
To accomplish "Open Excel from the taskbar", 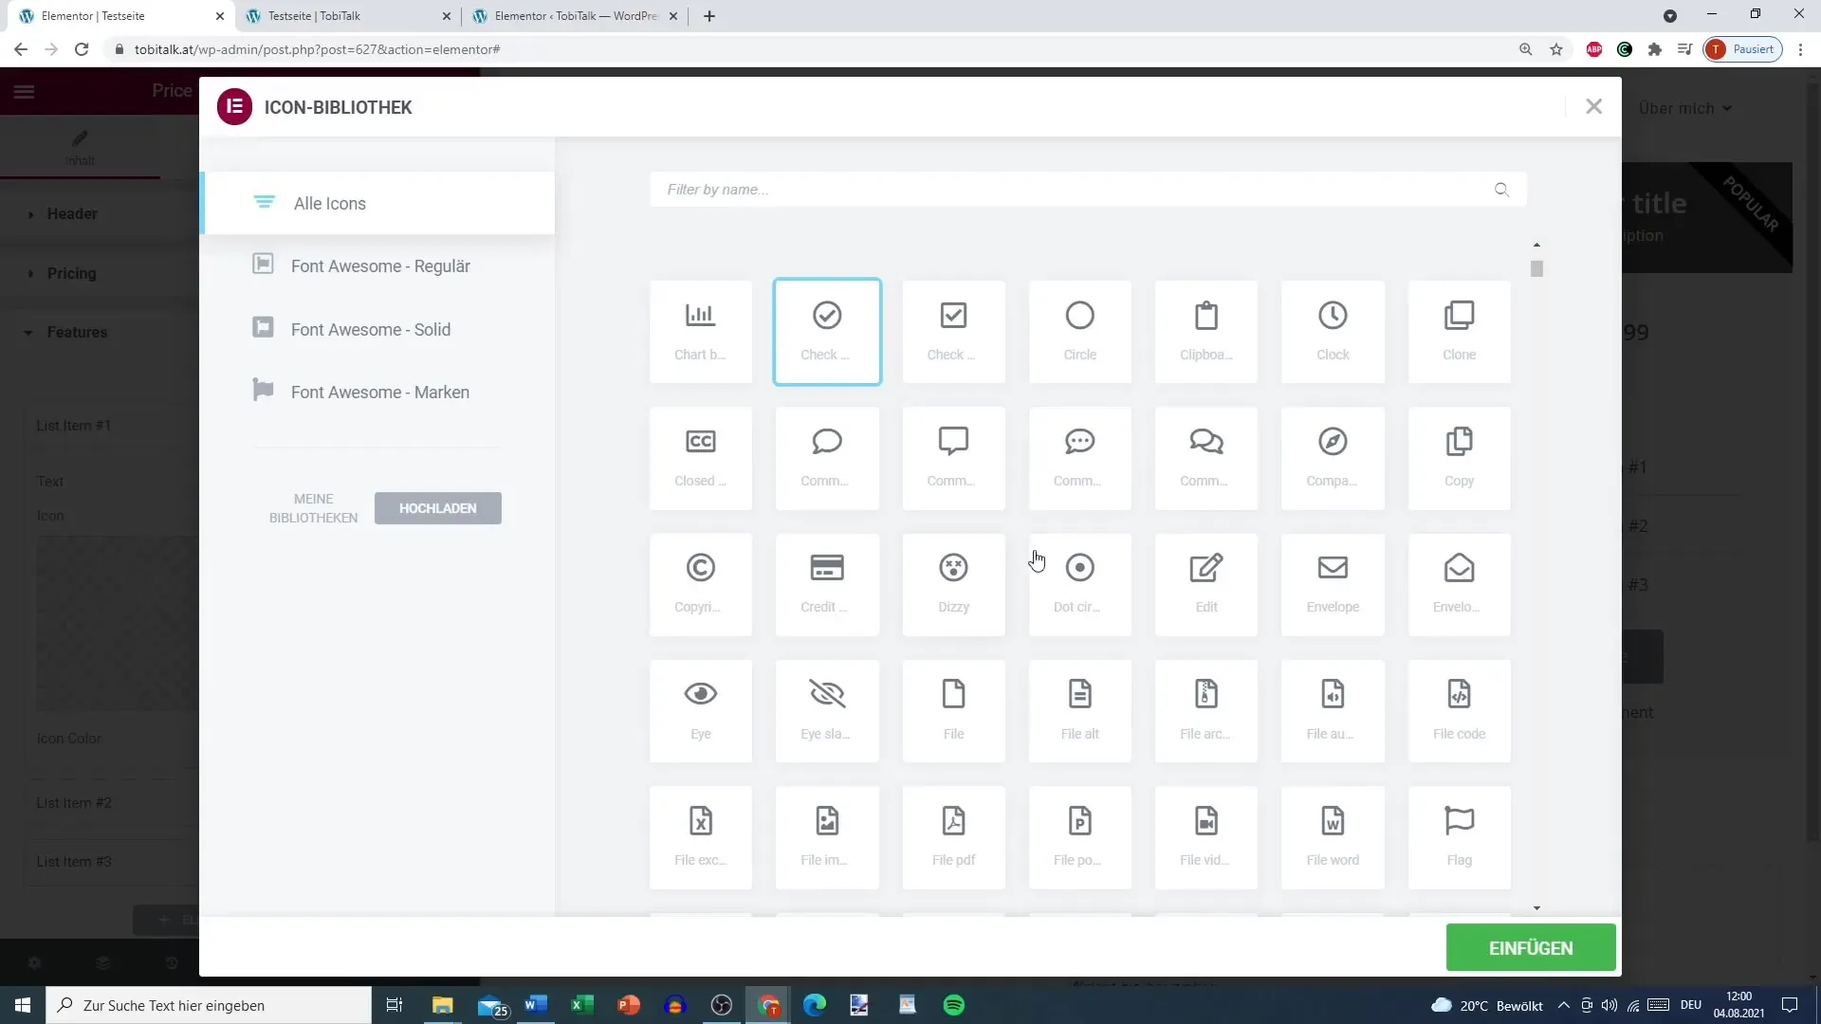I will [582, 1005].
